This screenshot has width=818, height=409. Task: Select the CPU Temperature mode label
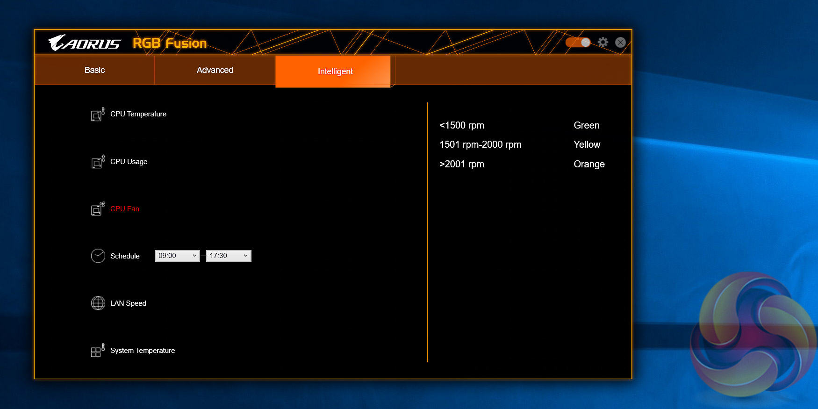pyautogui.click(x=138, y=114)
